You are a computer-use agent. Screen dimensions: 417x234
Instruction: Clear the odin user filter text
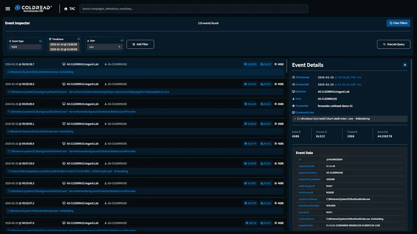(x=119, y=47)
